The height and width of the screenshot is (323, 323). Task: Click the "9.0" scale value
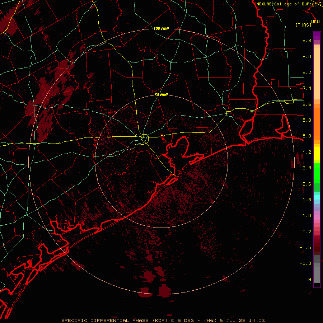307,56
